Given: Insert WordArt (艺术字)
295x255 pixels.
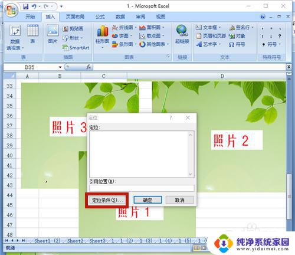Looking at the screenshot, I should point(208,44).
